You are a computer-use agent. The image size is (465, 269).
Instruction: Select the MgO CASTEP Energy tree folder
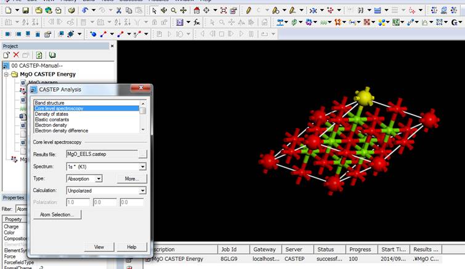[x=47, y=74]
